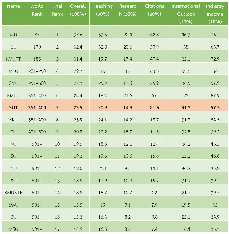This screenshot has height=234, width=229.
Task: Select the Thai Rank header cell
Action: [x=57, y=13]
